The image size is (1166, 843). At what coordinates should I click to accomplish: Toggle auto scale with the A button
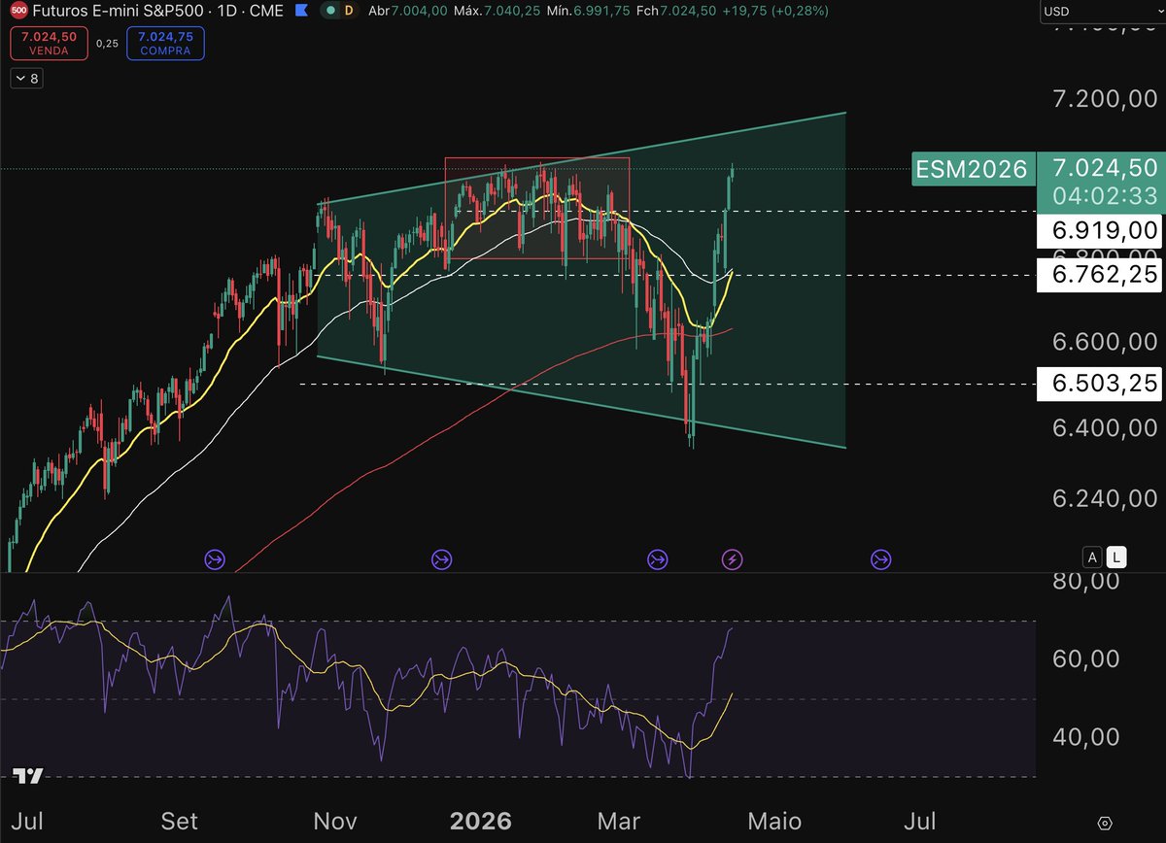point(1093,557)
